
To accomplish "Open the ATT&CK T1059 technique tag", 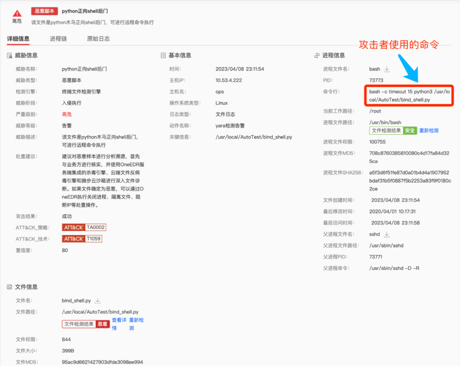I will point(82,239).
